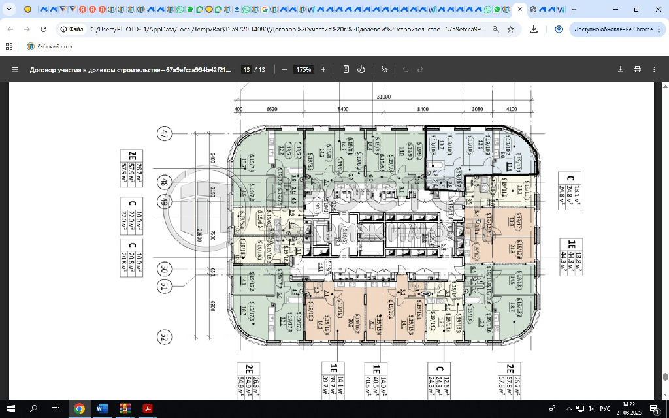Download the PDF file
The image size is (669, 418).
[x=621, y=69]
